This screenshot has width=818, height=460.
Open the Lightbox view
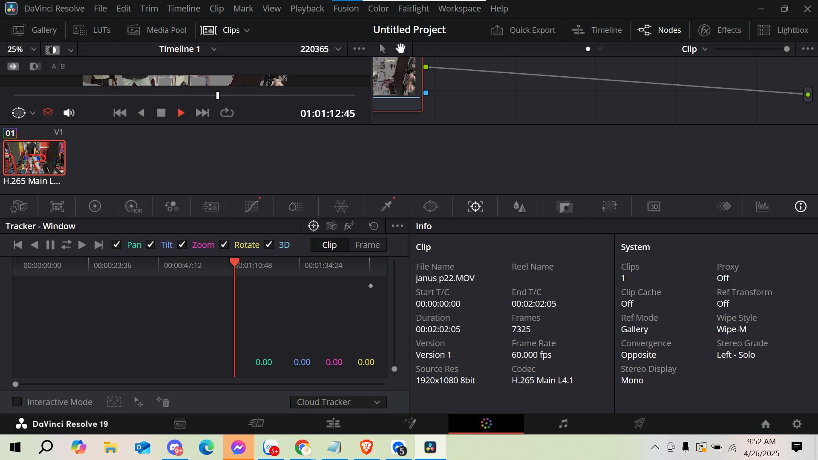pos(782,30)
